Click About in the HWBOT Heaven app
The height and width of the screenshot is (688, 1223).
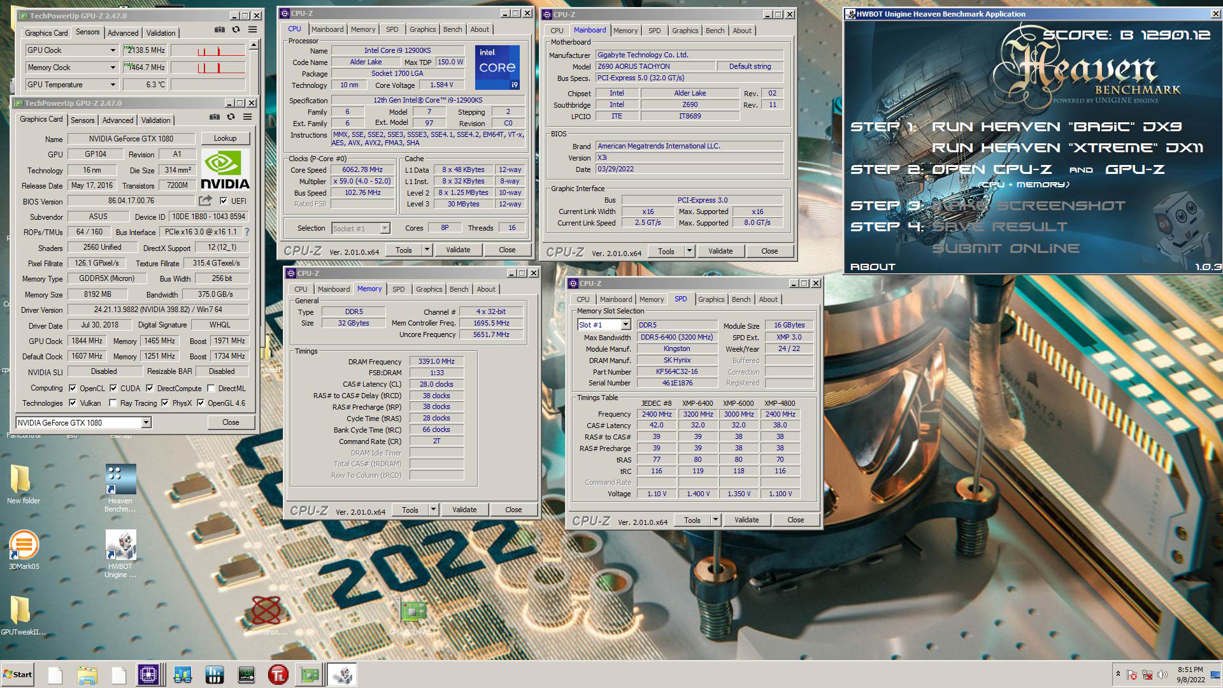(x=873, y=267)
